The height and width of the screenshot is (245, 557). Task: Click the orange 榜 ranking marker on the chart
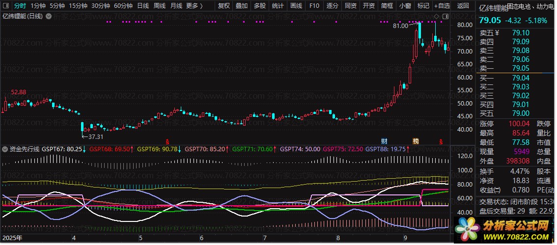416,141
